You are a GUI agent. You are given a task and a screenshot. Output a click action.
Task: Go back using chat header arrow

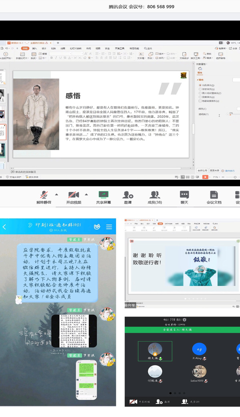click(x=4, y=227)
